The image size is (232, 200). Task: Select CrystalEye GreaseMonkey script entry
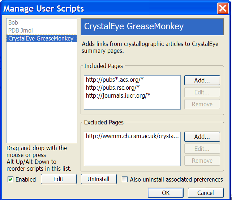(40, 38)
